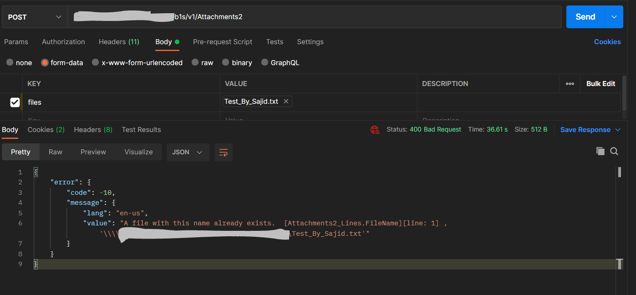Collapse the error JSON object at line 1
The width and height of the screenshot is (636, 295).
[36, 172]
